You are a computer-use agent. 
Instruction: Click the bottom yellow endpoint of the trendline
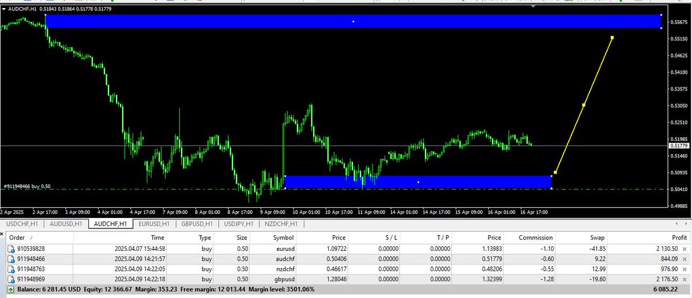point(555,172)
